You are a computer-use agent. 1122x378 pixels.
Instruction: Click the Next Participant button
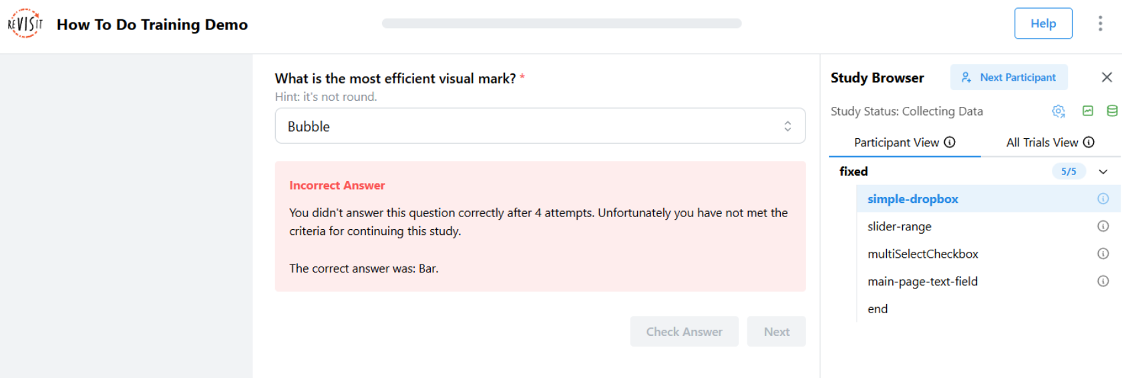click(1008, 77)
